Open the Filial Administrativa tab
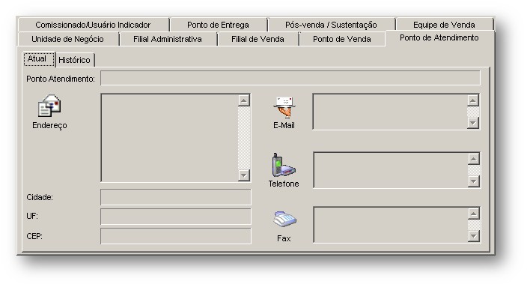Image resolution: width=527 pixels, height=287 pixels. point(168,39)
